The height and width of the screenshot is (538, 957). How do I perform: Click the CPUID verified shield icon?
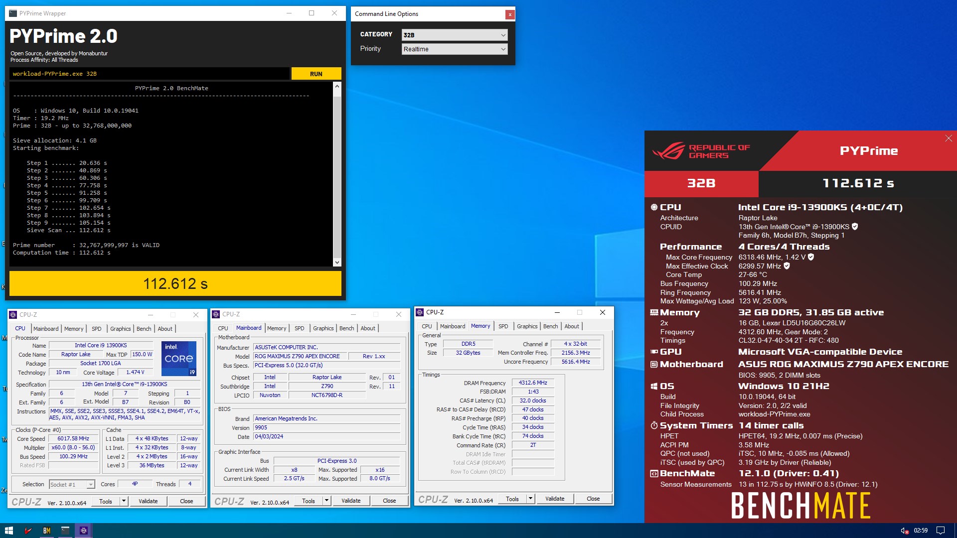coord(855,227)
